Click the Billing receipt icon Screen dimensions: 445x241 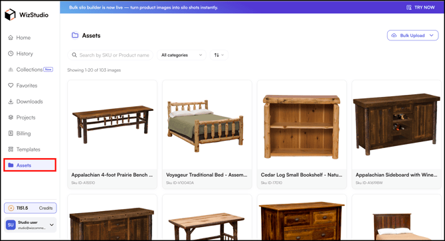click(x=11, y=133)
